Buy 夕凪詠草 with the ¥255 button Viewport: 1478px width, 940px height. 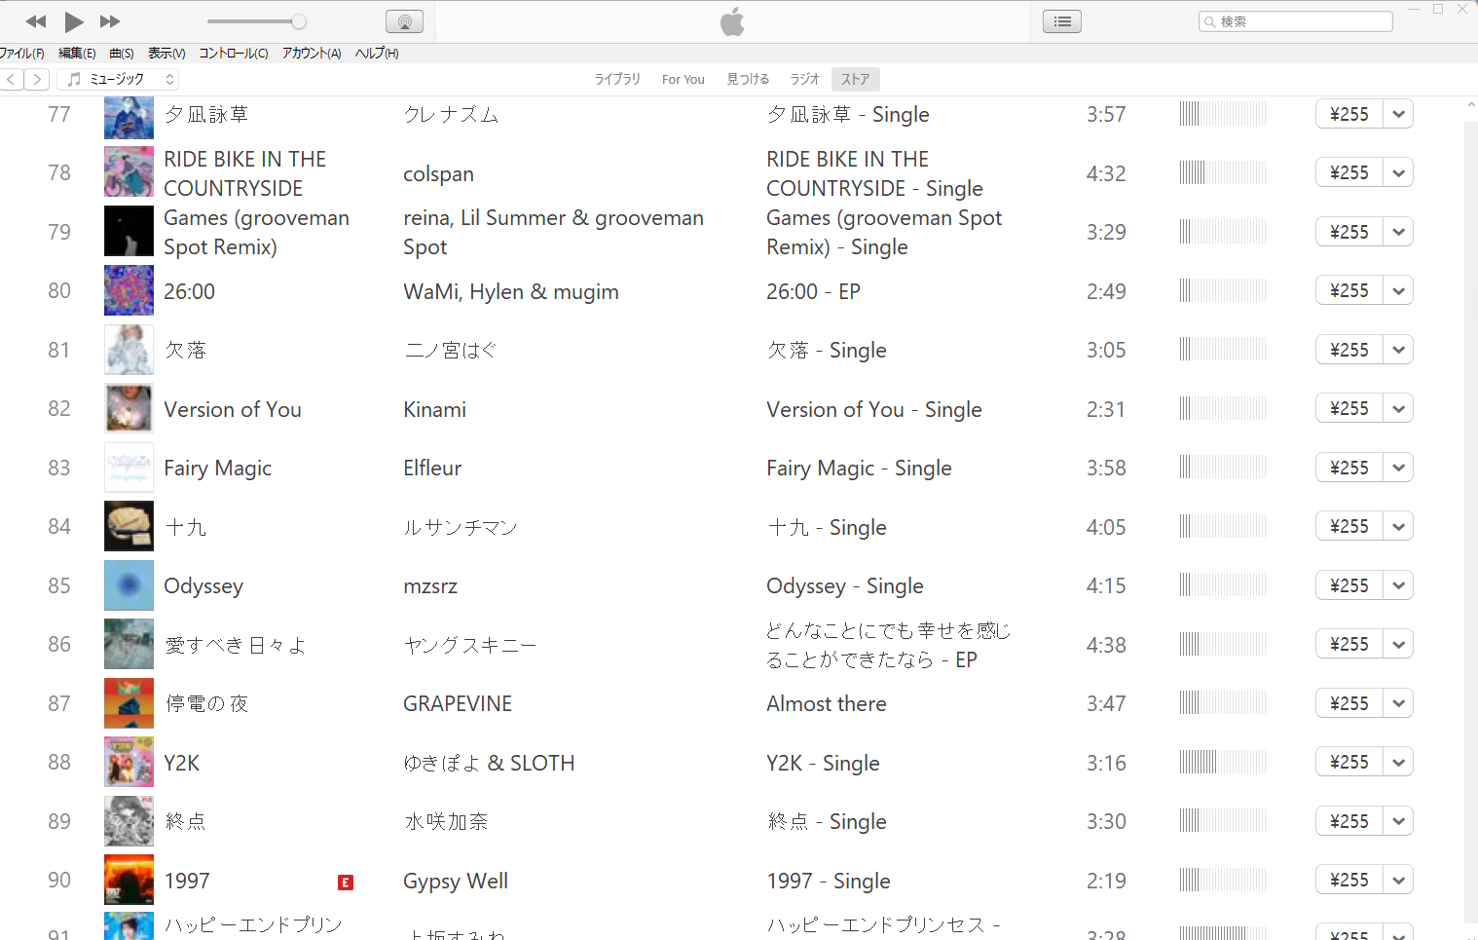point(1349,114)
